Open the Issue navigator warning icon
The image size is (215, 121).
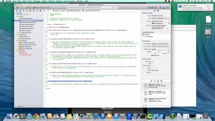[x=27, y=11]
